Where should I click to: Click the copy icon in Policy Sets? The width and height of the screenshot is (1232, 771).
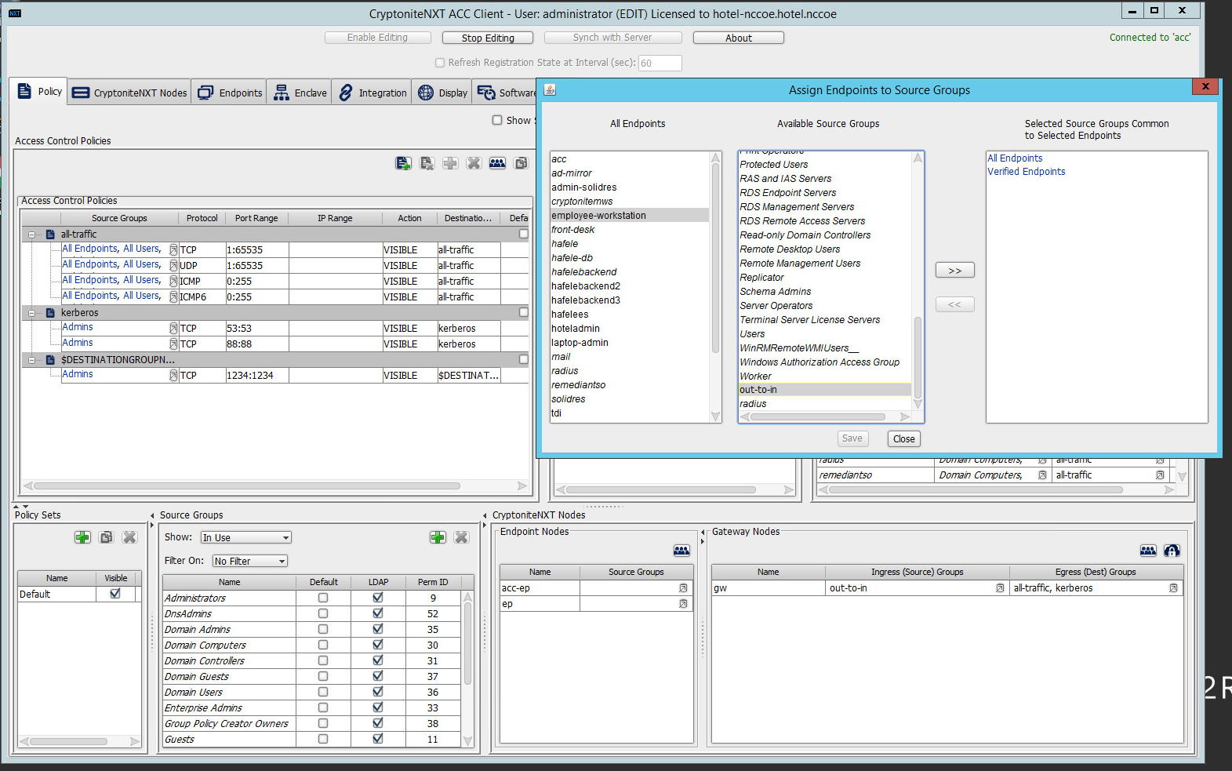(x=106, y=537)
